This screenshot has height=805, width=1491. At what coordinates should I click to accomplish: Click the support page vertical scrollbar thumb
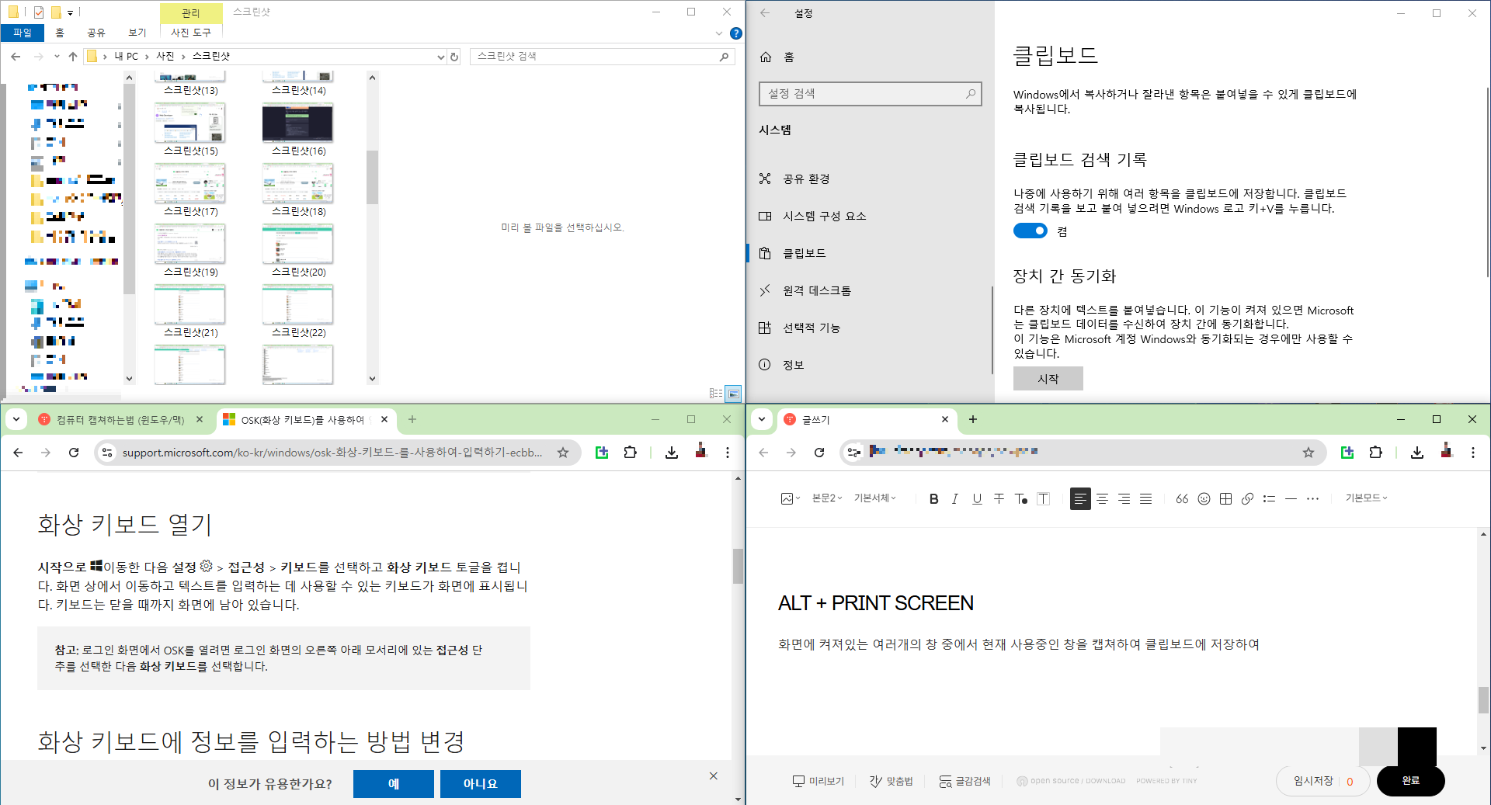(738, 566)
